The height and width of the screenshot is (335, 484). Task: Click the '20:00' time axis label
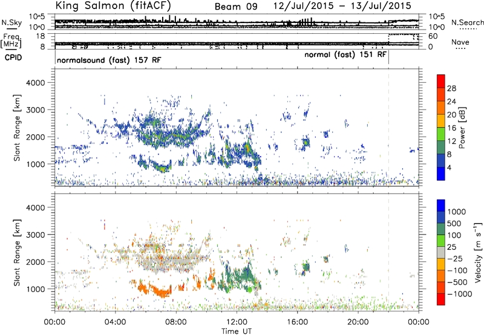click(x=358, y=322)
